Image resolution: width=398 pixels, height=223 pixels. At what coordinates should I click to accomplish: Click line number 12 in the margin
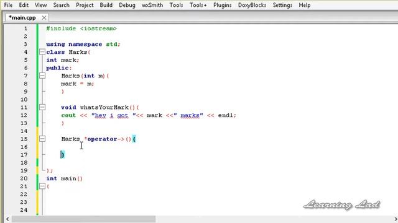[x=24, y=115]
